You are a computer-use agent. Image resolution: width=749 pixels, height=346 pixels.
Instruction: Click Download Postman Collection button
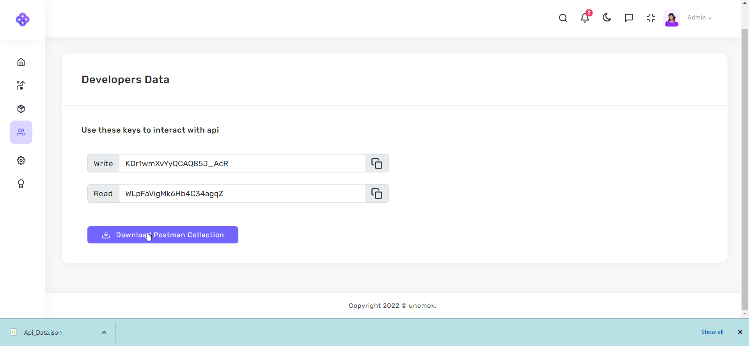pyautogui.click(x=163, y=235)
